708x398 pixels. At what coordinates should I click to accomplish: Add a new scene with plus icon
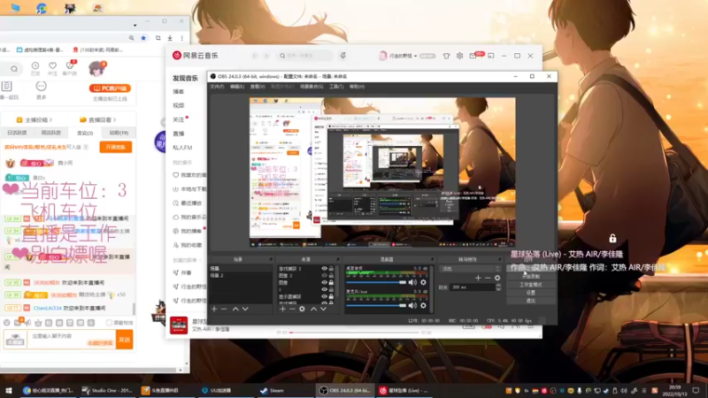(x=214, y=309)
